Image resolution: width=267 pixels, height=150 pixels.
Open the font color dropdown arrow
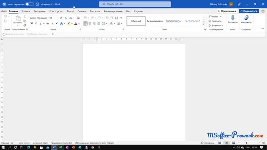tap(79, 23)
